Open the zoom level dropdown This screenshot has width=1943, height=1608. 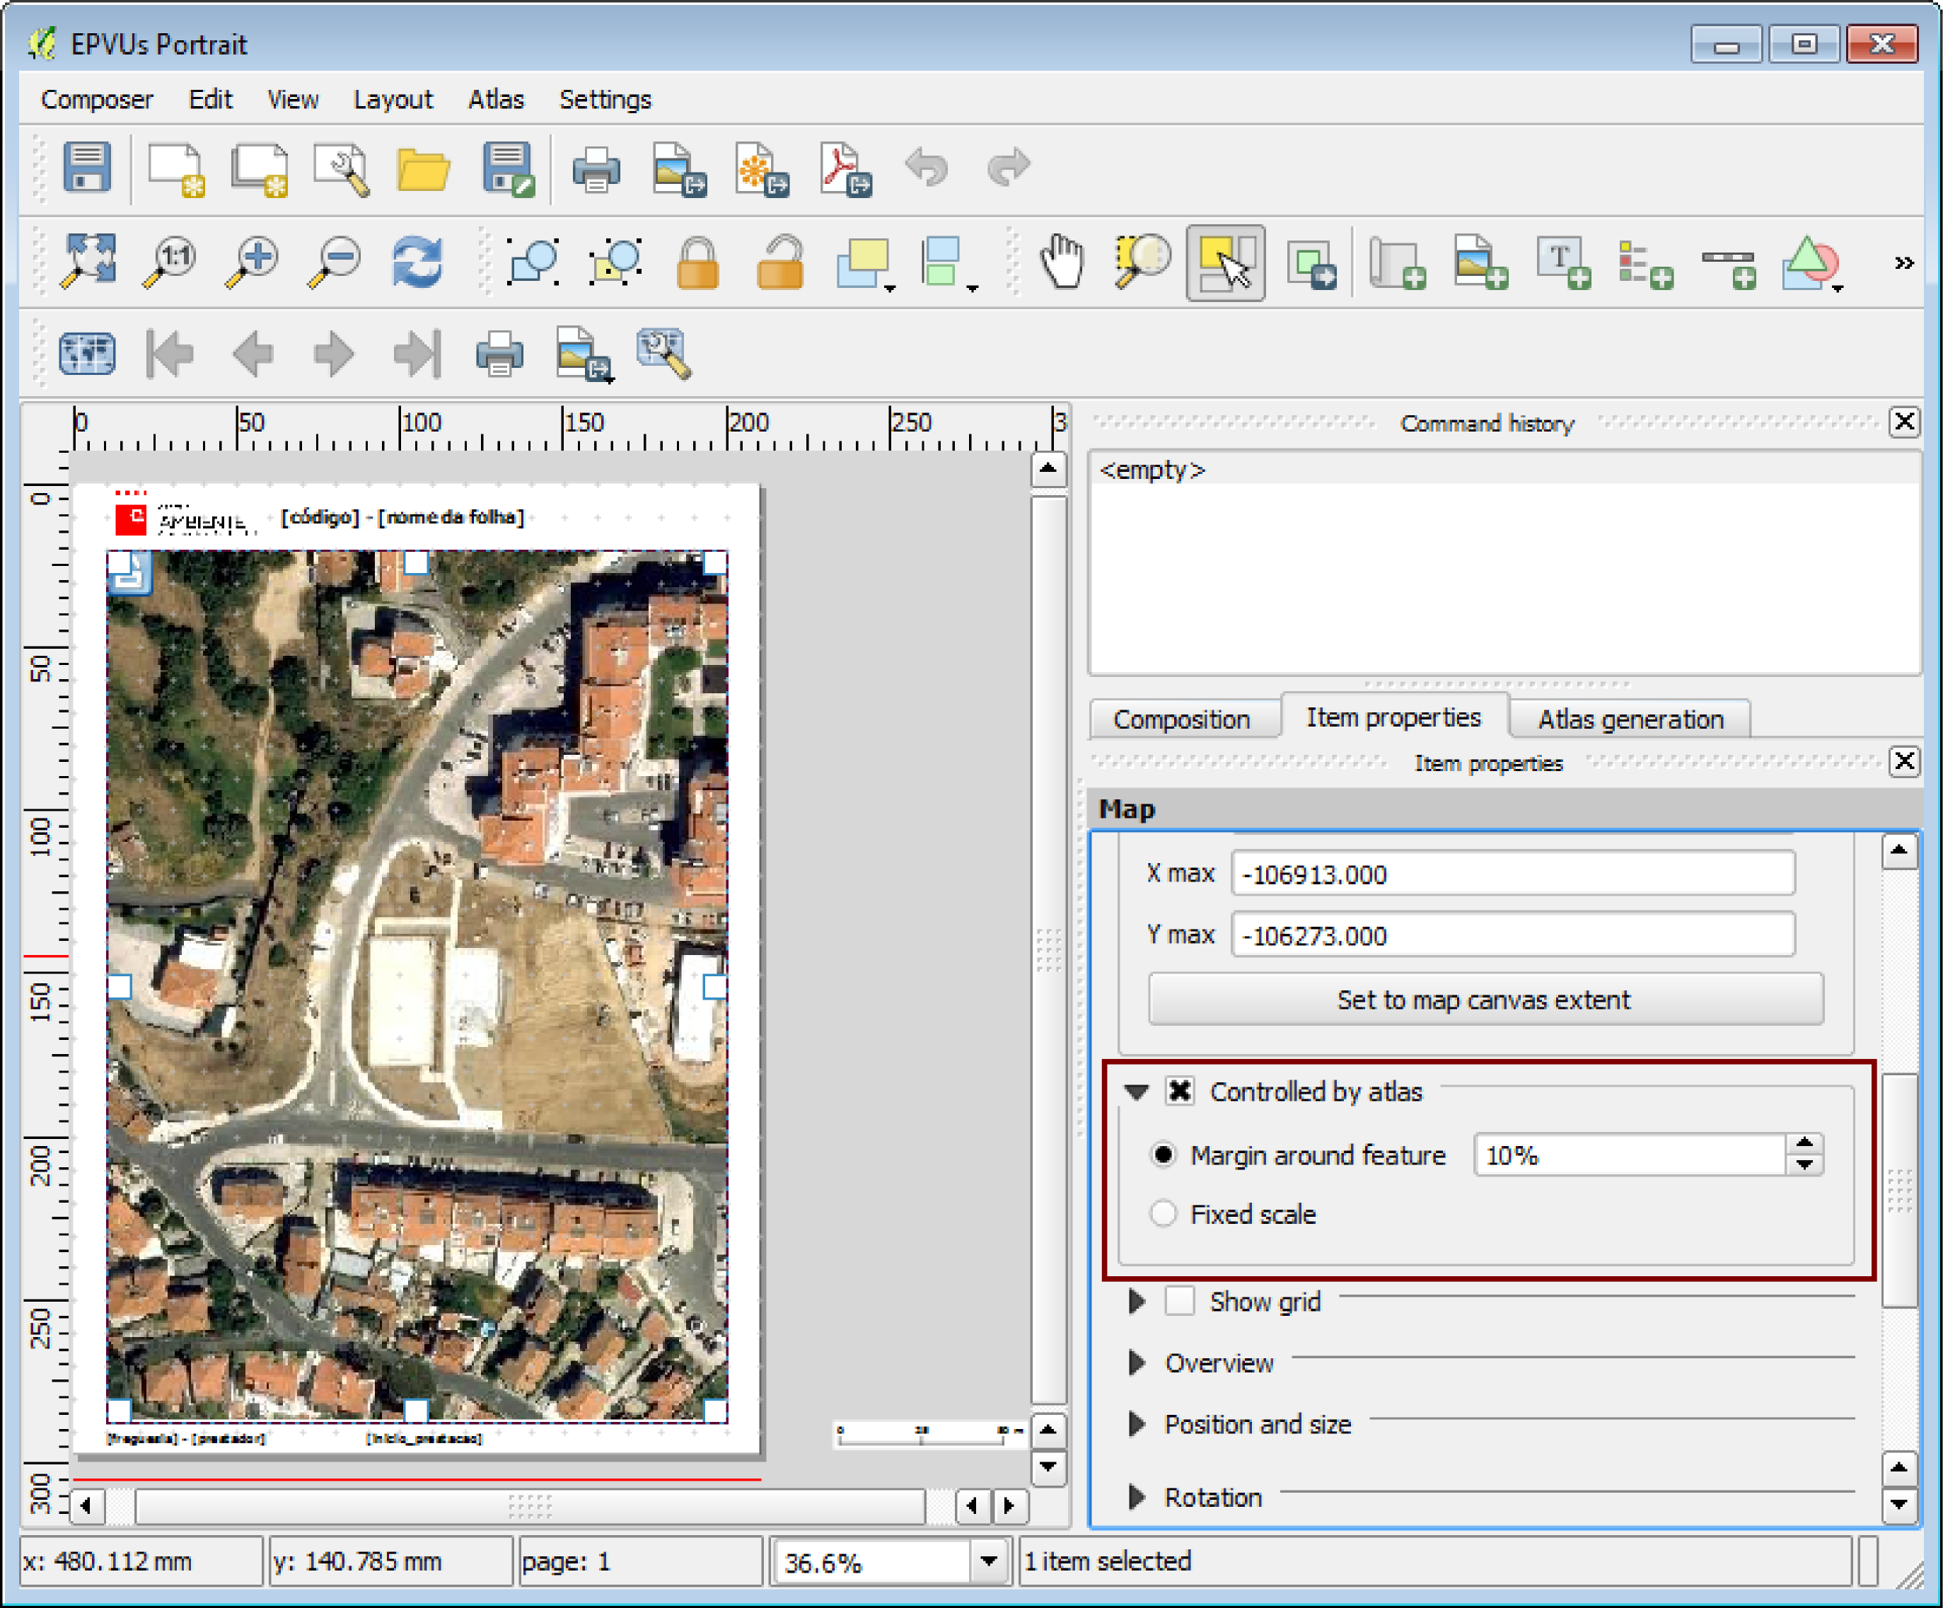989,1562
